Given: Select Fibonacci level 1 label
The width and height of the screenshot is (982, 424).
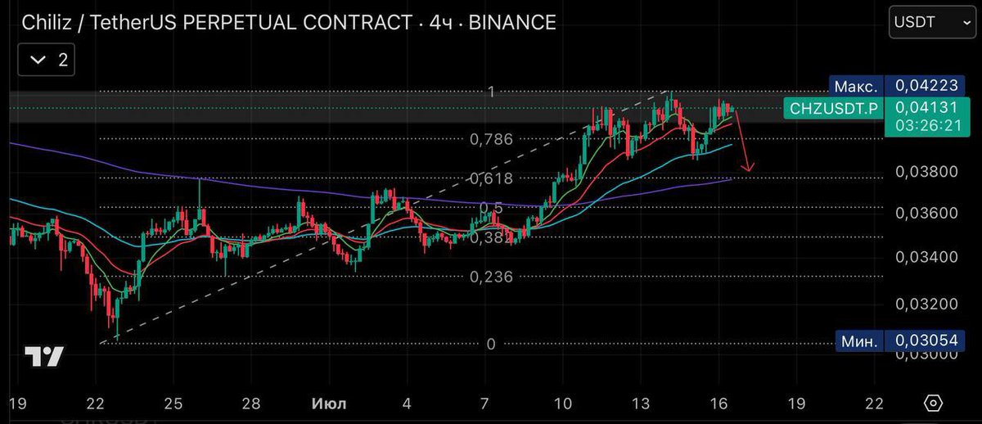Looking at the screenshot, I should (x=491, y=92).
